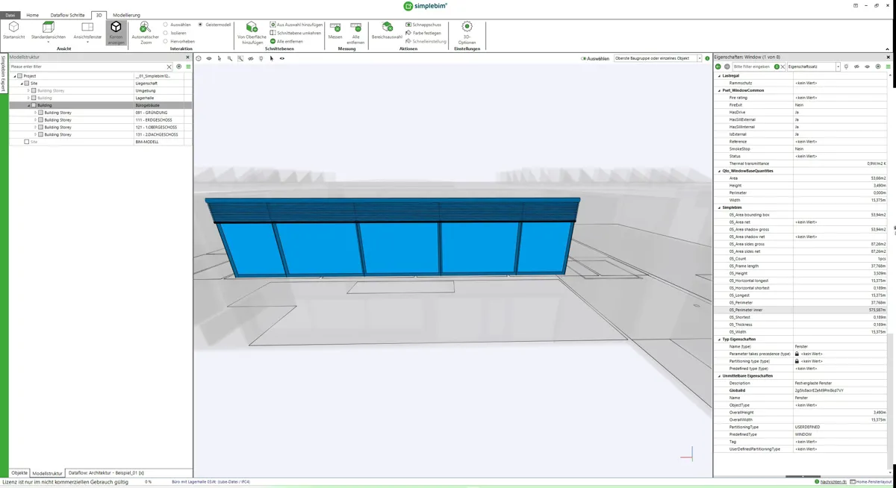Image resolution: width=896 pixels, height=488 pixels.
Task: Click Von Oberfläche hinzufügen icon
Action: point(252,27)
